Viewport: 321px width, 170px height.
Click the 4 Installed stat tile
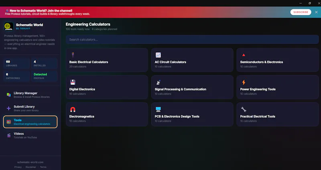[x=44, y=63]
